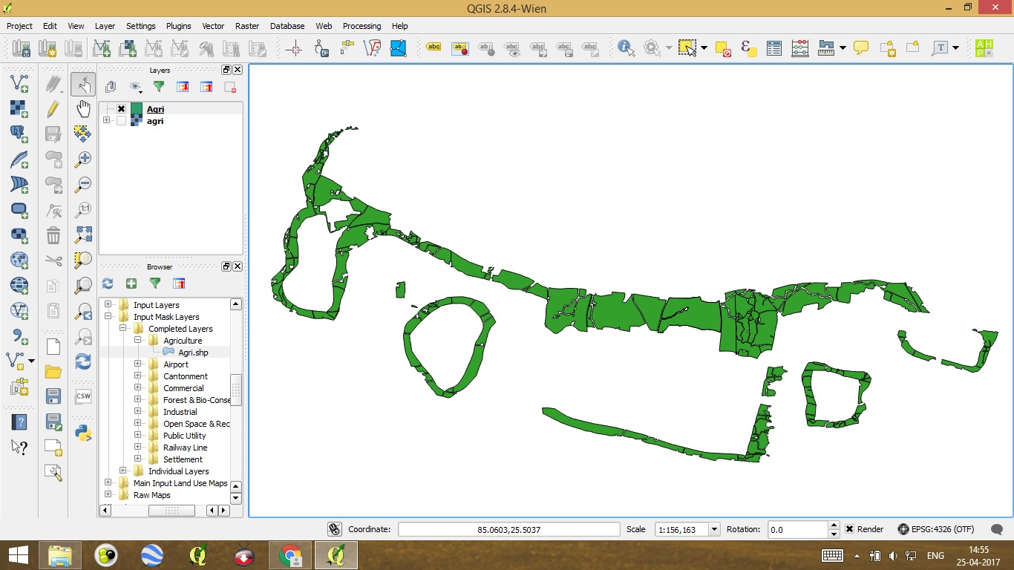Collapse the Input Mask Layers folder

108,317
